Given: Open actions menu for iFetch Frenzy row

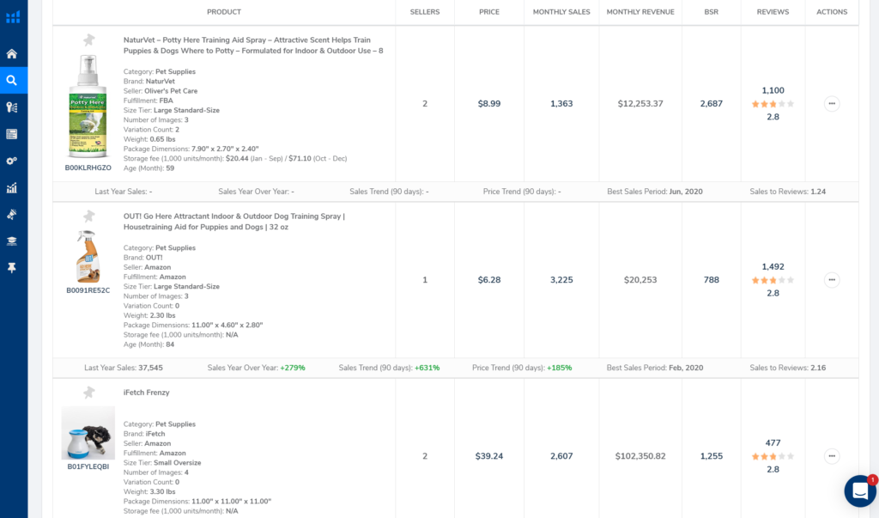Looking at the screenshot, I should pos(831,456).
